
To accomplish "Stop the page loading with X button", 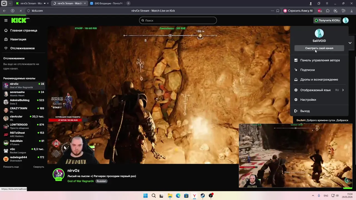I will click(21, 11).
